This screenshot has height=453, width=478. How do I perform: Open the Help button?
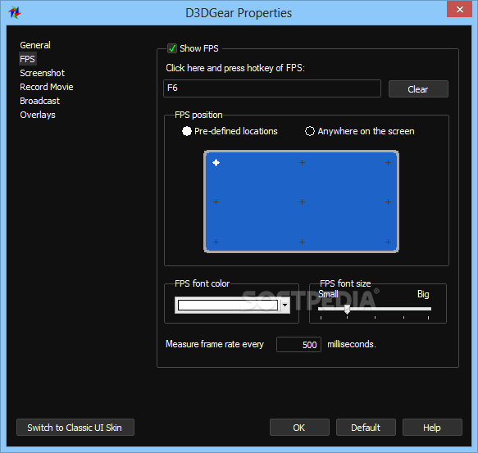(x=432, y=428)
